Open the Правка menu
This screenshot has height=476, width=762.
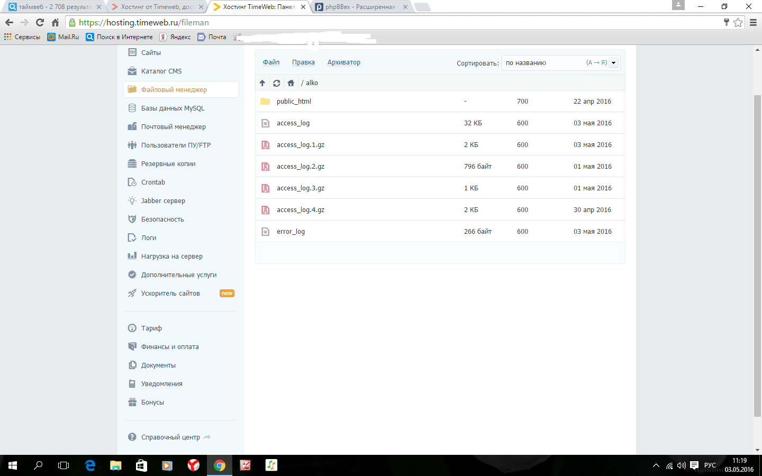(303, 62)
